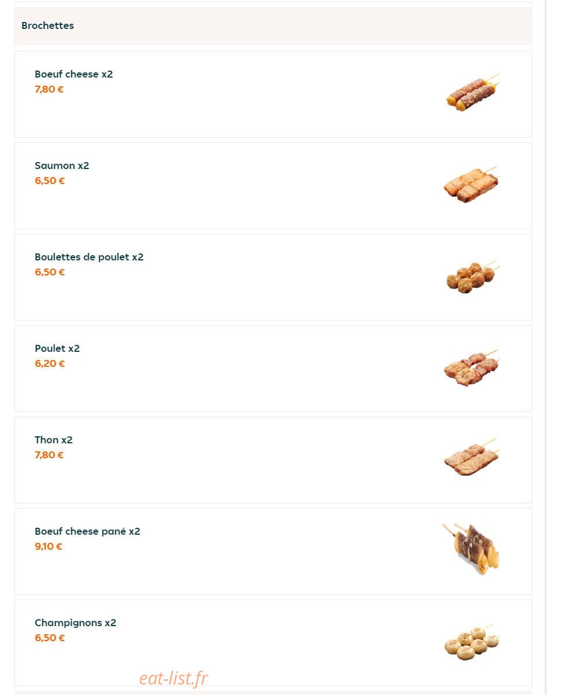The height and width of the screenshot is (695, 562).
Task: Select Boulettes de poulet x2 title
Action: pos(89,257)
